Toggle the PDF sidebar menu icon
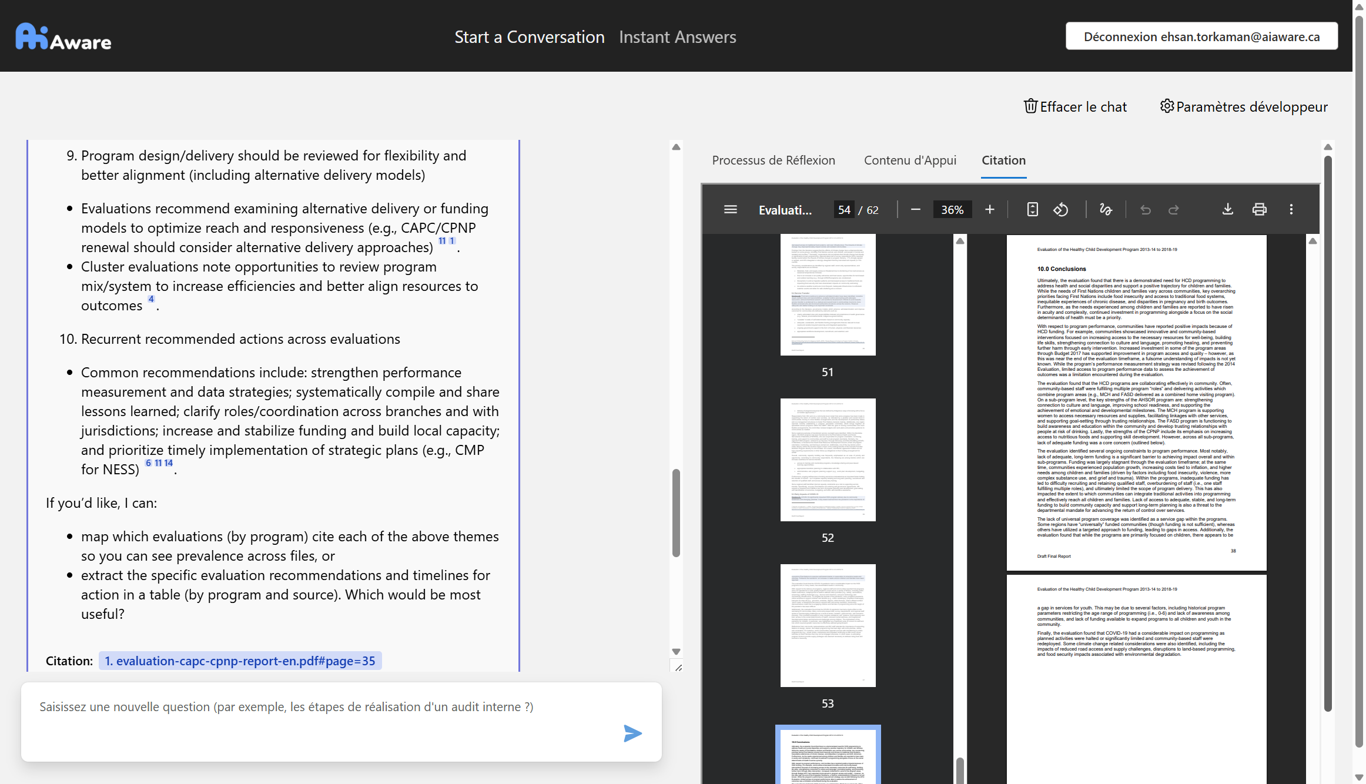Screen dimensions: 1366x784 tap(730, 210)
